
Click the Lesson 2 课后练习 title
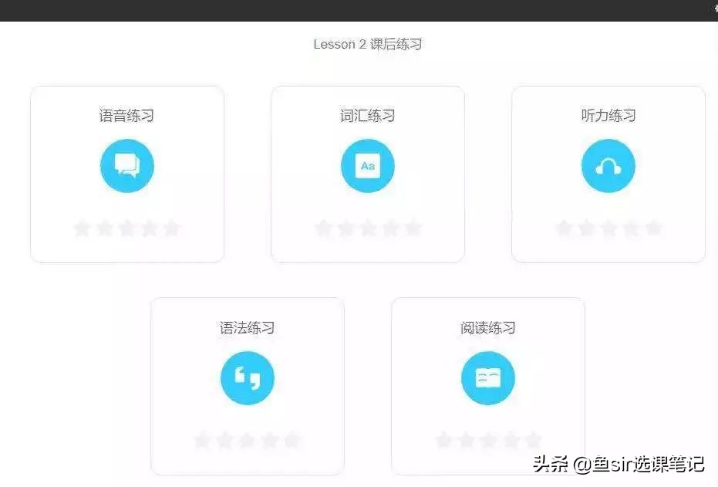click(x=369, y=44)
